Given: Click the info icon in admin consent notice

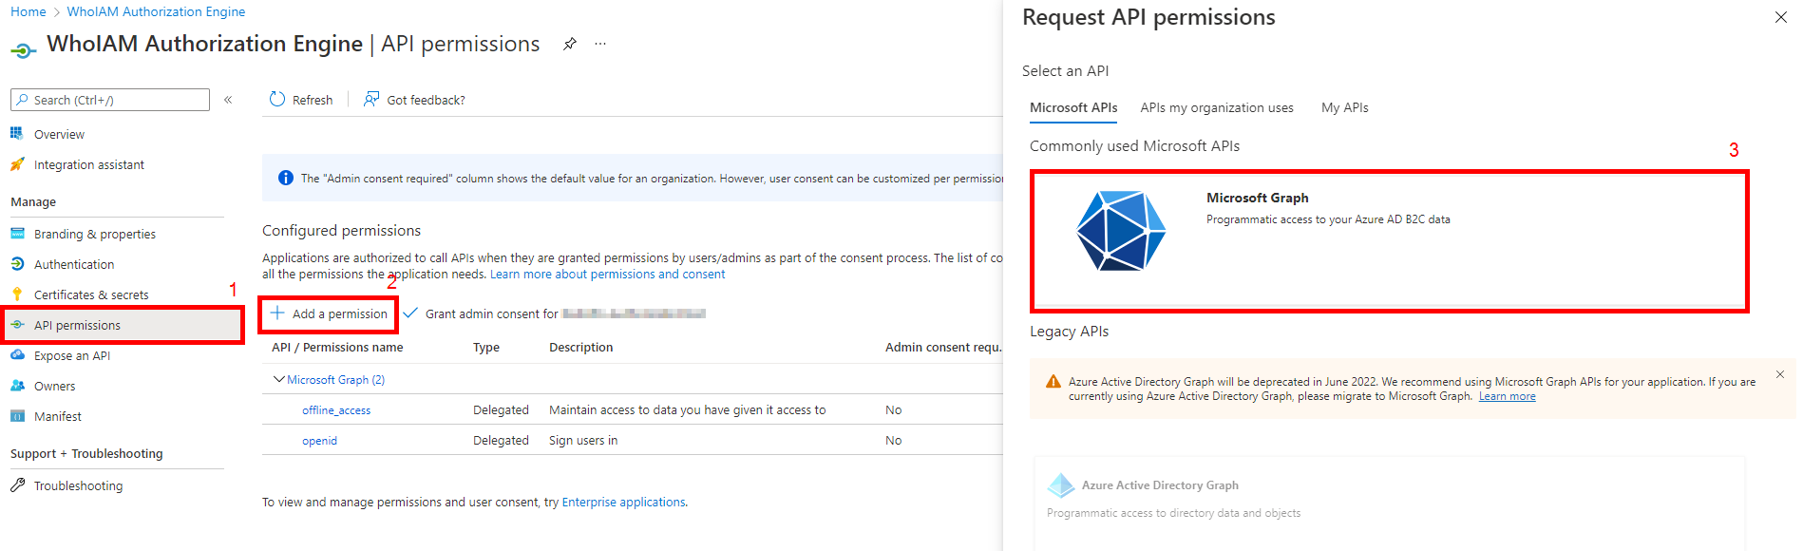Looking at the screenshot, I should 285,178.
